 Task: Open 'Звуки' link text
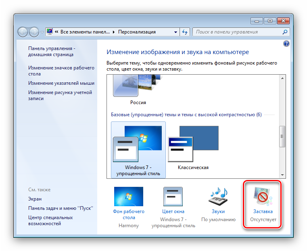tap(218, 211)
